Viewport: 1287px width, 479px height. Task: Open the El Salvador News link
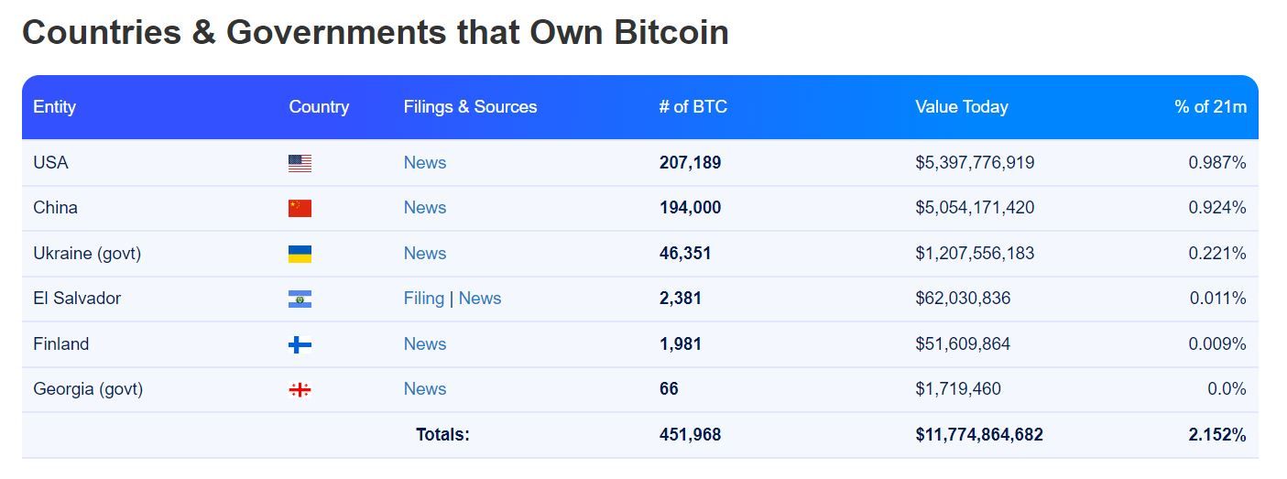[x=480, y=298]
